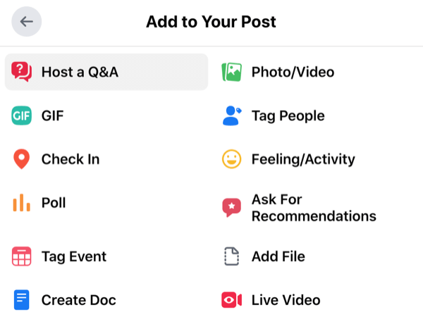Choose Ask For Recommendations text
423x326 pixels.
314,208
